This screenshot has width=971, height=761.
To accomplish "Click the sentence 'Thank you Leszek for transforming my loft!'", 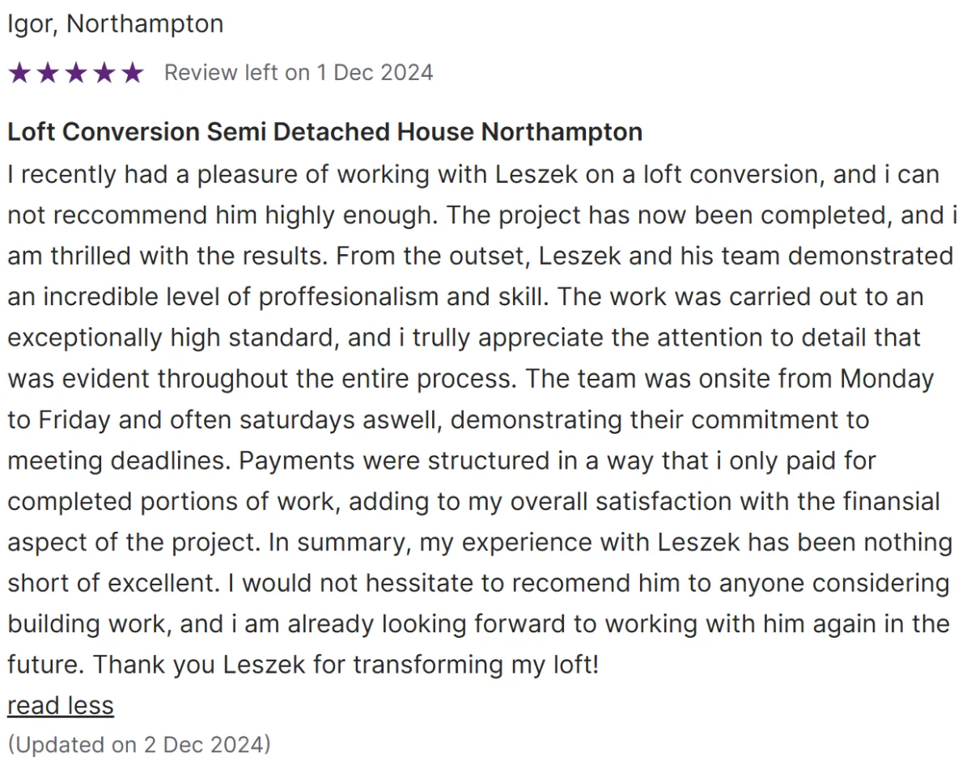I will coord(346,665).
